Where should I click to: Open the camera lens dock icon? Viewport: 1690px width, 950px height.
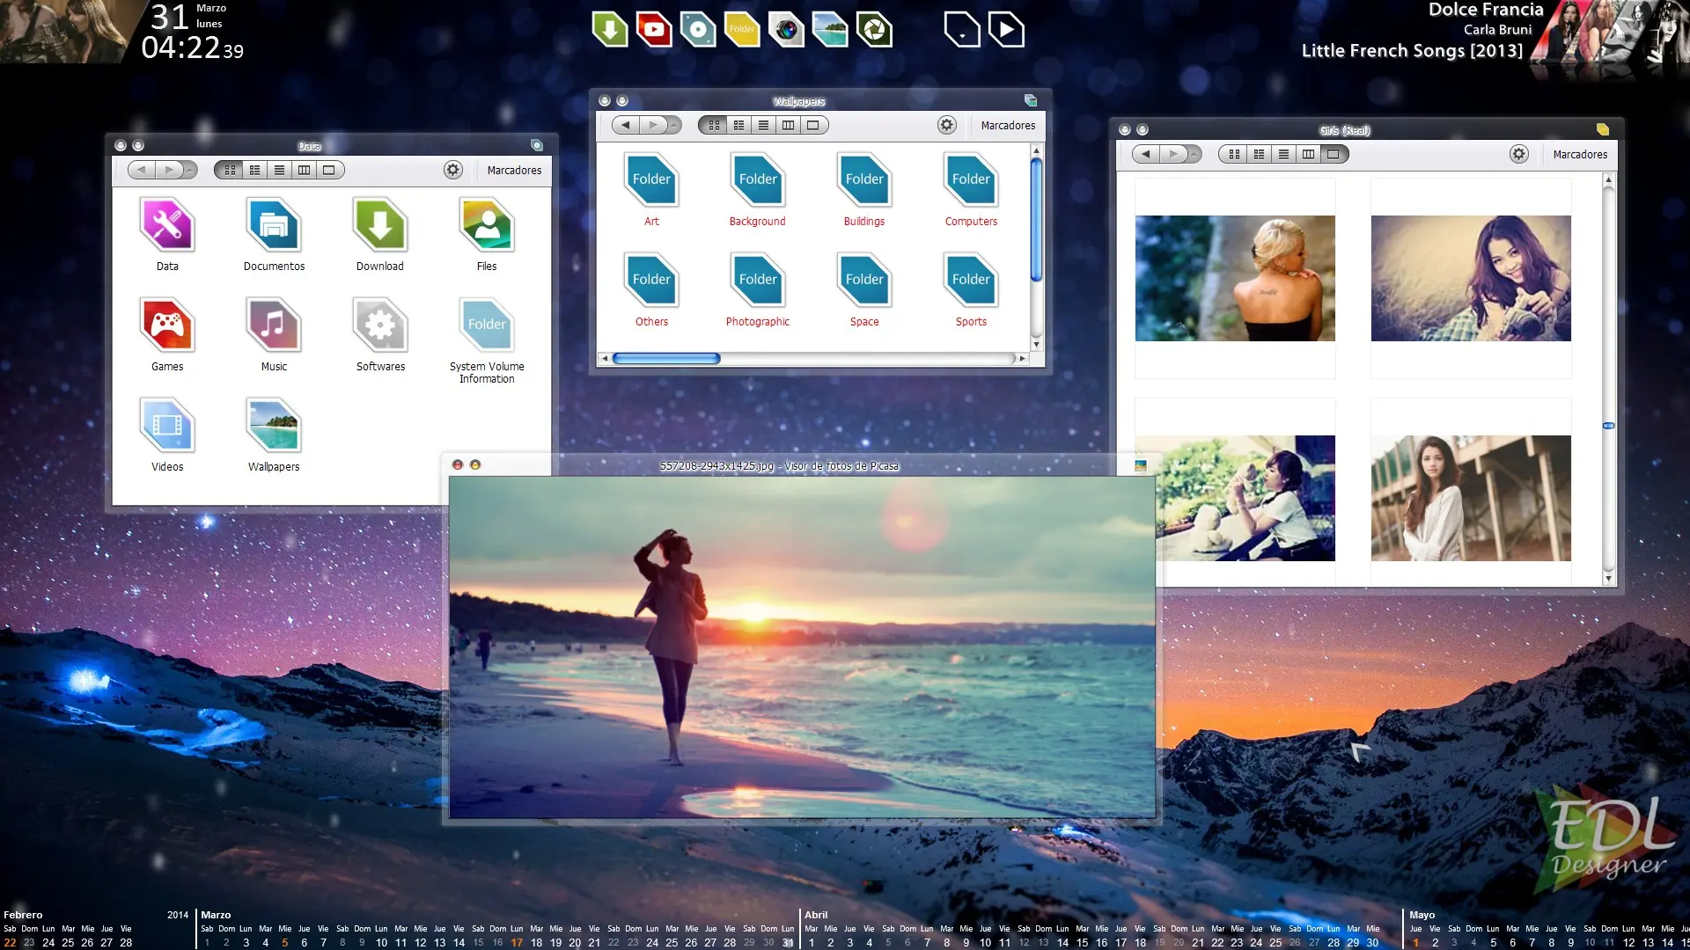pyautogui.click(x=785, y=29)
